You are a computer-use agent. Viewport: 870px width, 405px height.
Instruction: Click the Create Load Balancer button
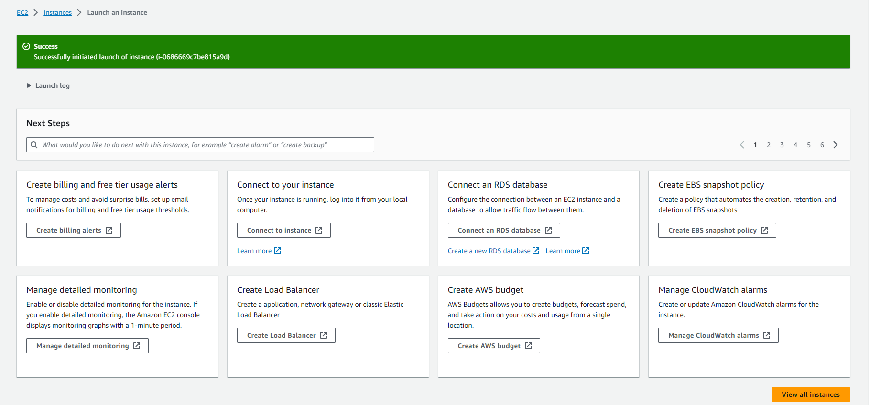click(286, 335)
